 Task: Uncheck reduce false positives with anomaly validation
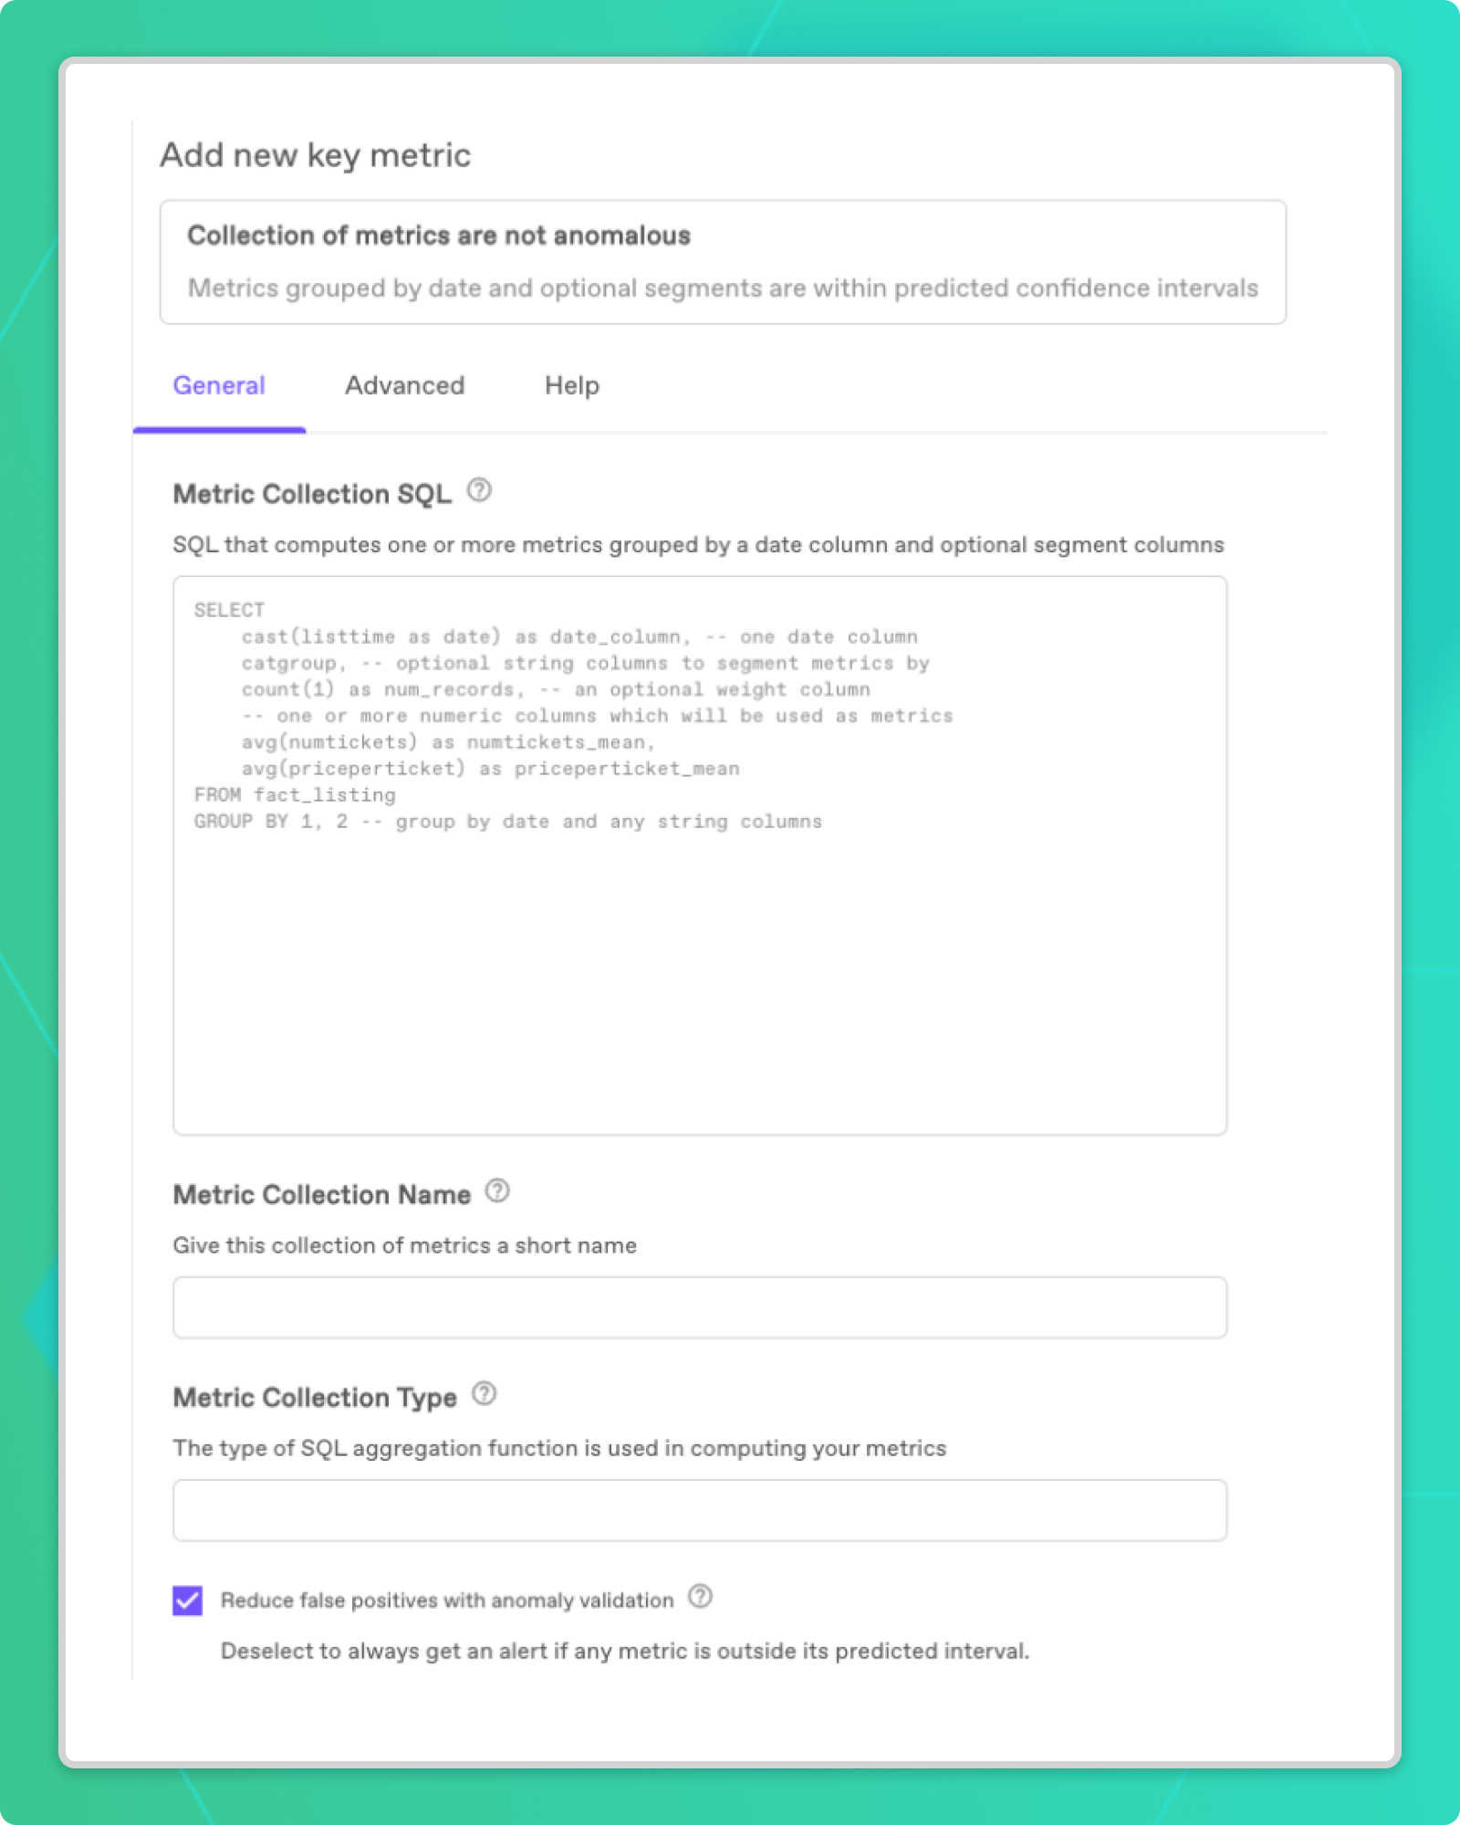point(187,1599)
